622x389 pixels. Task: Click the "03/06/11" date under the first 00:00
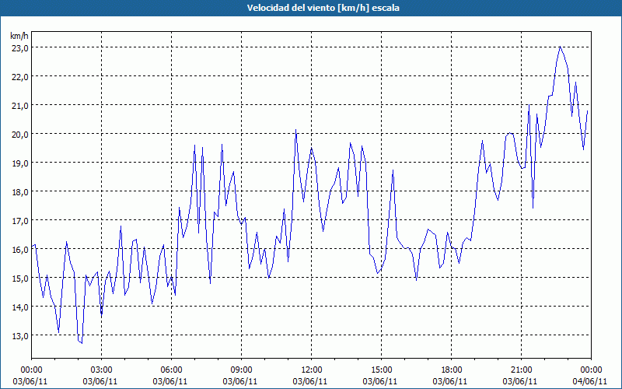click(30, 381)
